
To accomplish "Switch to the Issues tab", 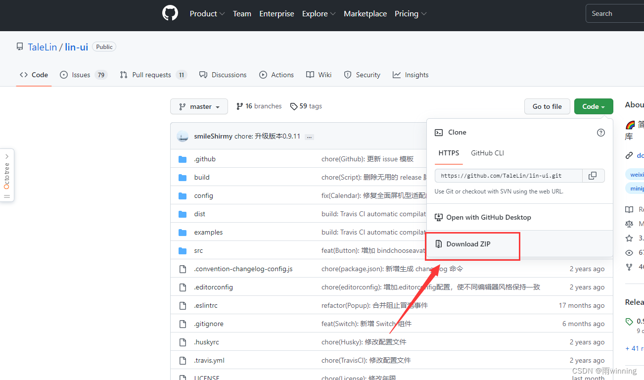I will pyautogui.click(x=83, y=75).
